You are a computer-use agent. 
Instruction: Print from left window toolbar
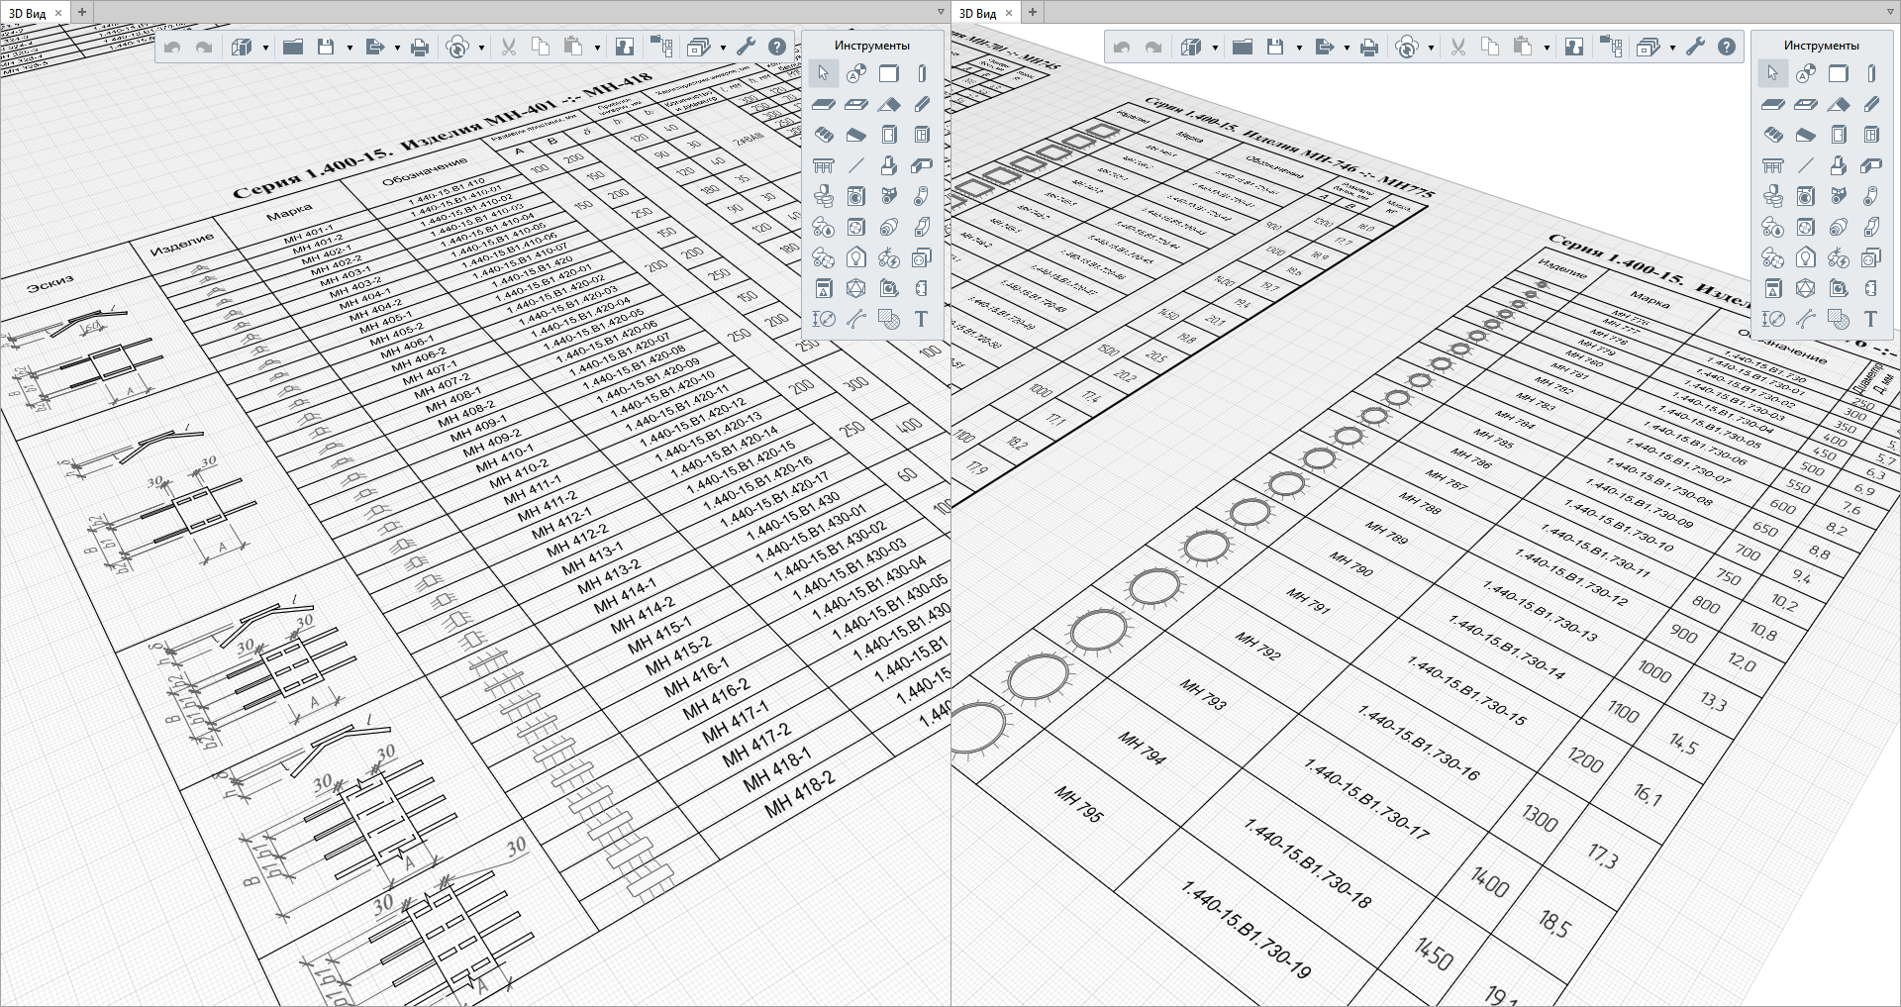(x=420, y=47)
